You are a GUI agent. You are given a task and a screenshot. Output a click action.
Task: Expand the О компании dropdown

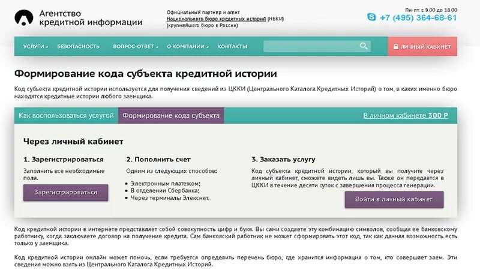tap(187, 47)
